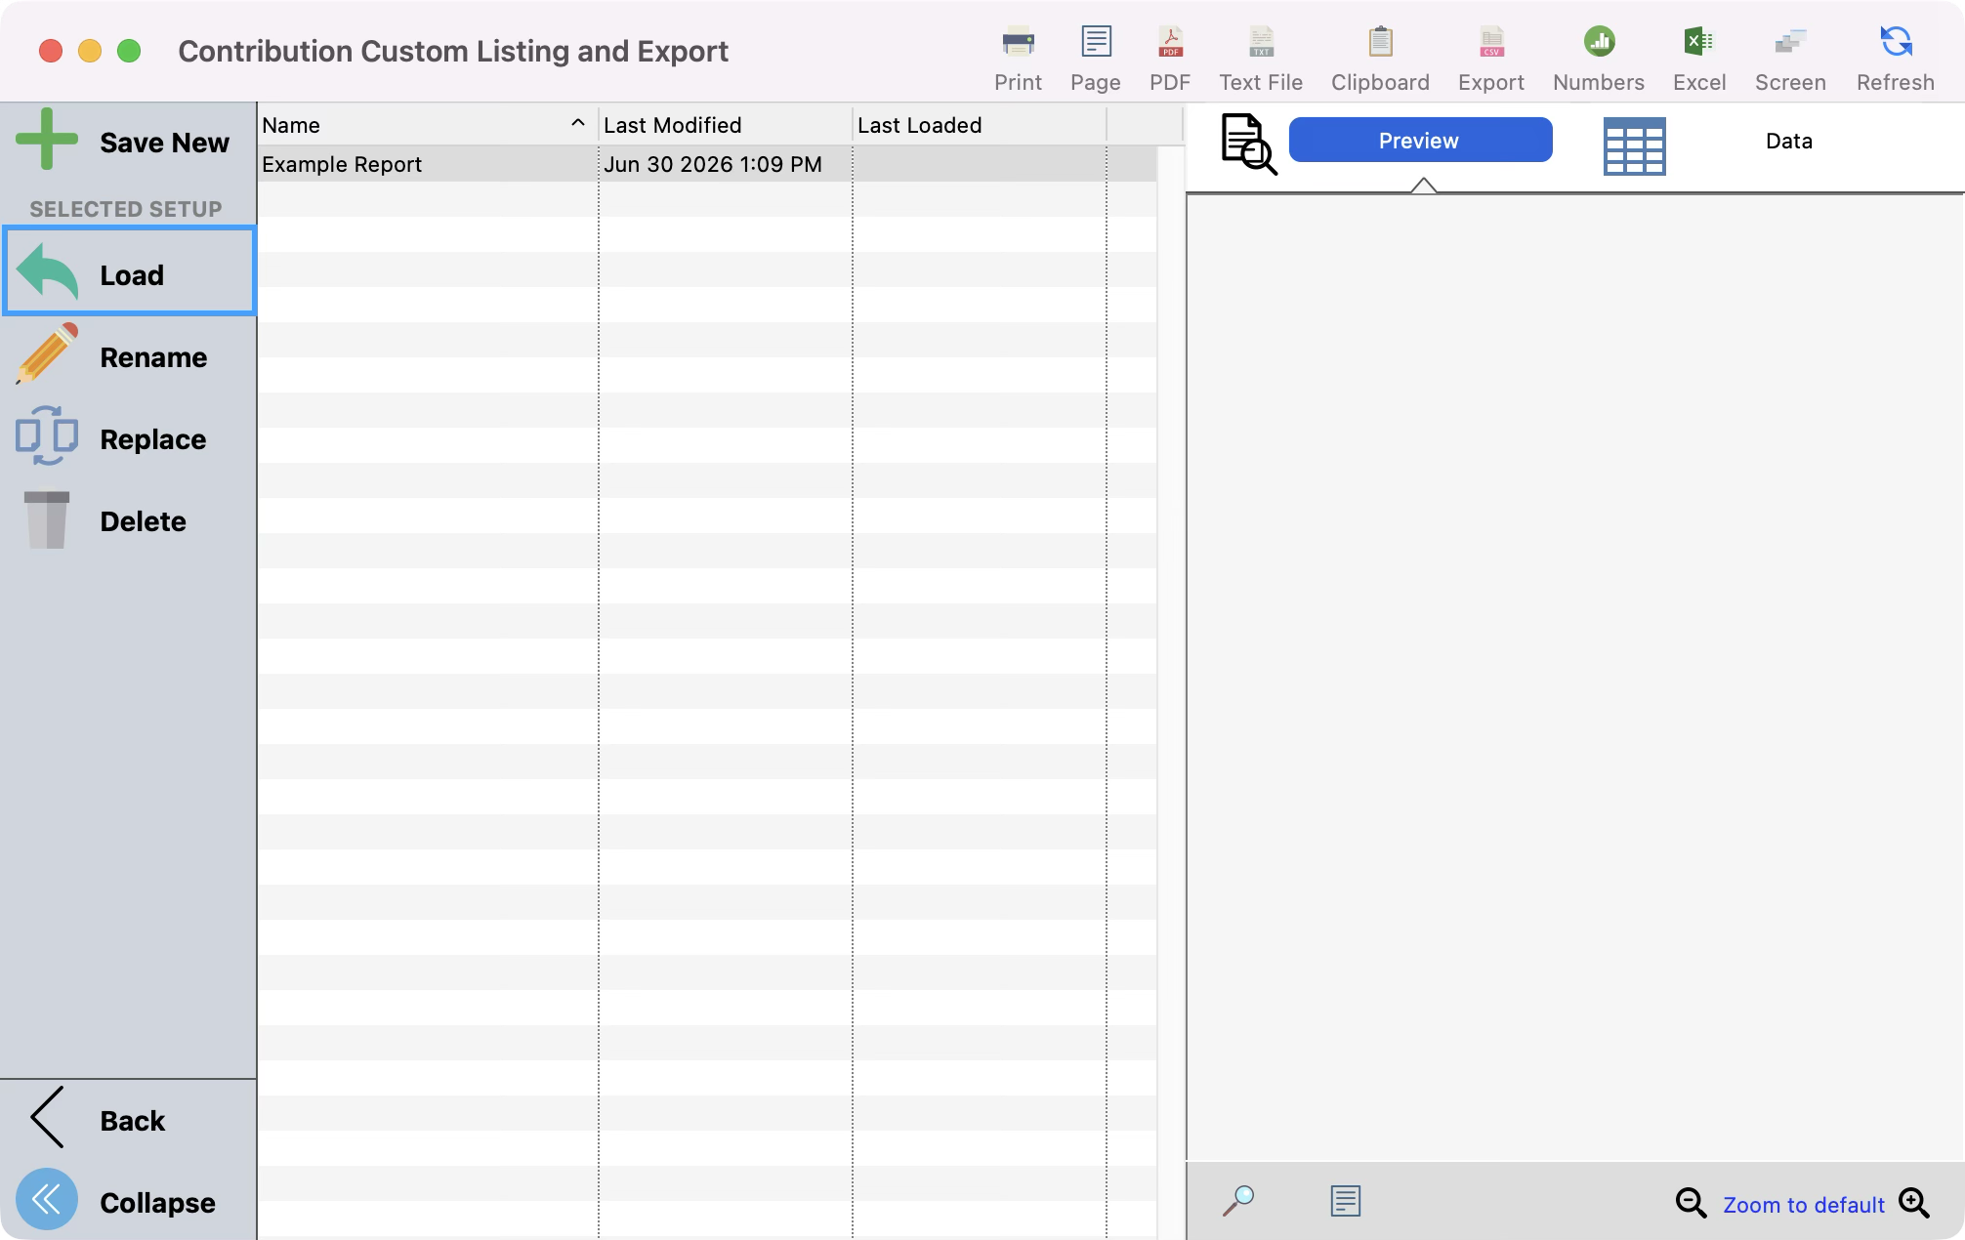This screenshot has width=1965, height=1240.
Task: Sort by Last Modified column header
Action: pos(725,125)
